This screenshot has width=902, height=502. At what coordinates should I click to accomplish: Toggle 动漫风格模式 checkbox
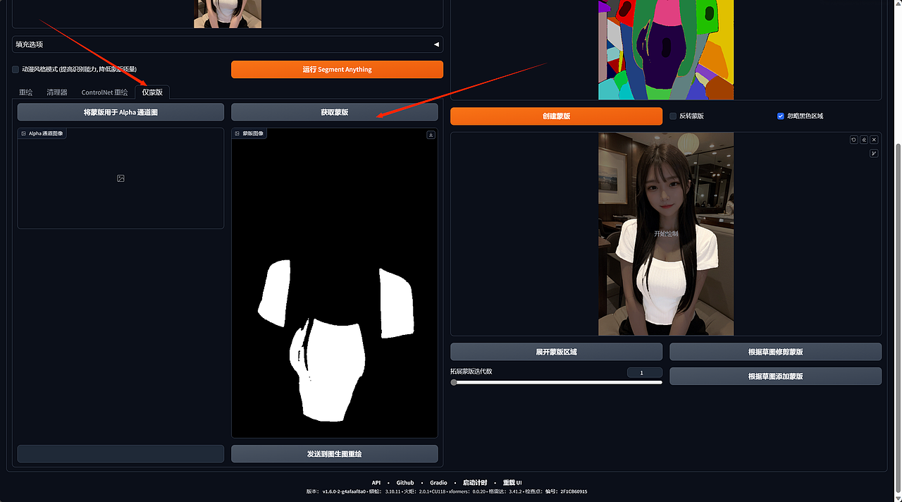click(16, 69)
